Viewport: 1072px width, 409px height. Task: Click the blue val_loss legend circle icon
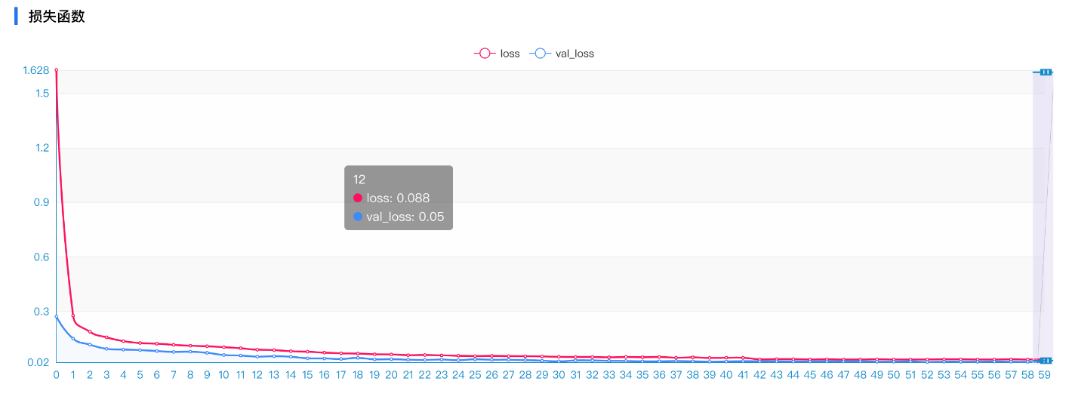(540, 54)
